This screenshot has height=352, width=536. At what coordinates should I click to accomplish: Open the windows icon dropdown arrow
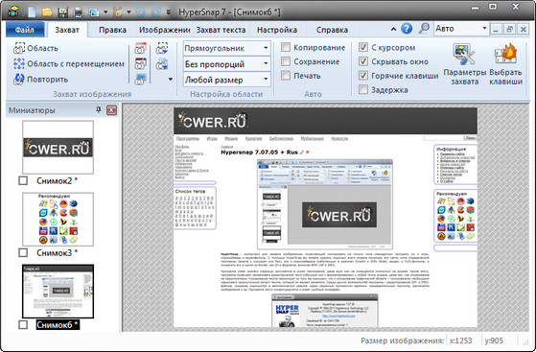coord(105,12)
